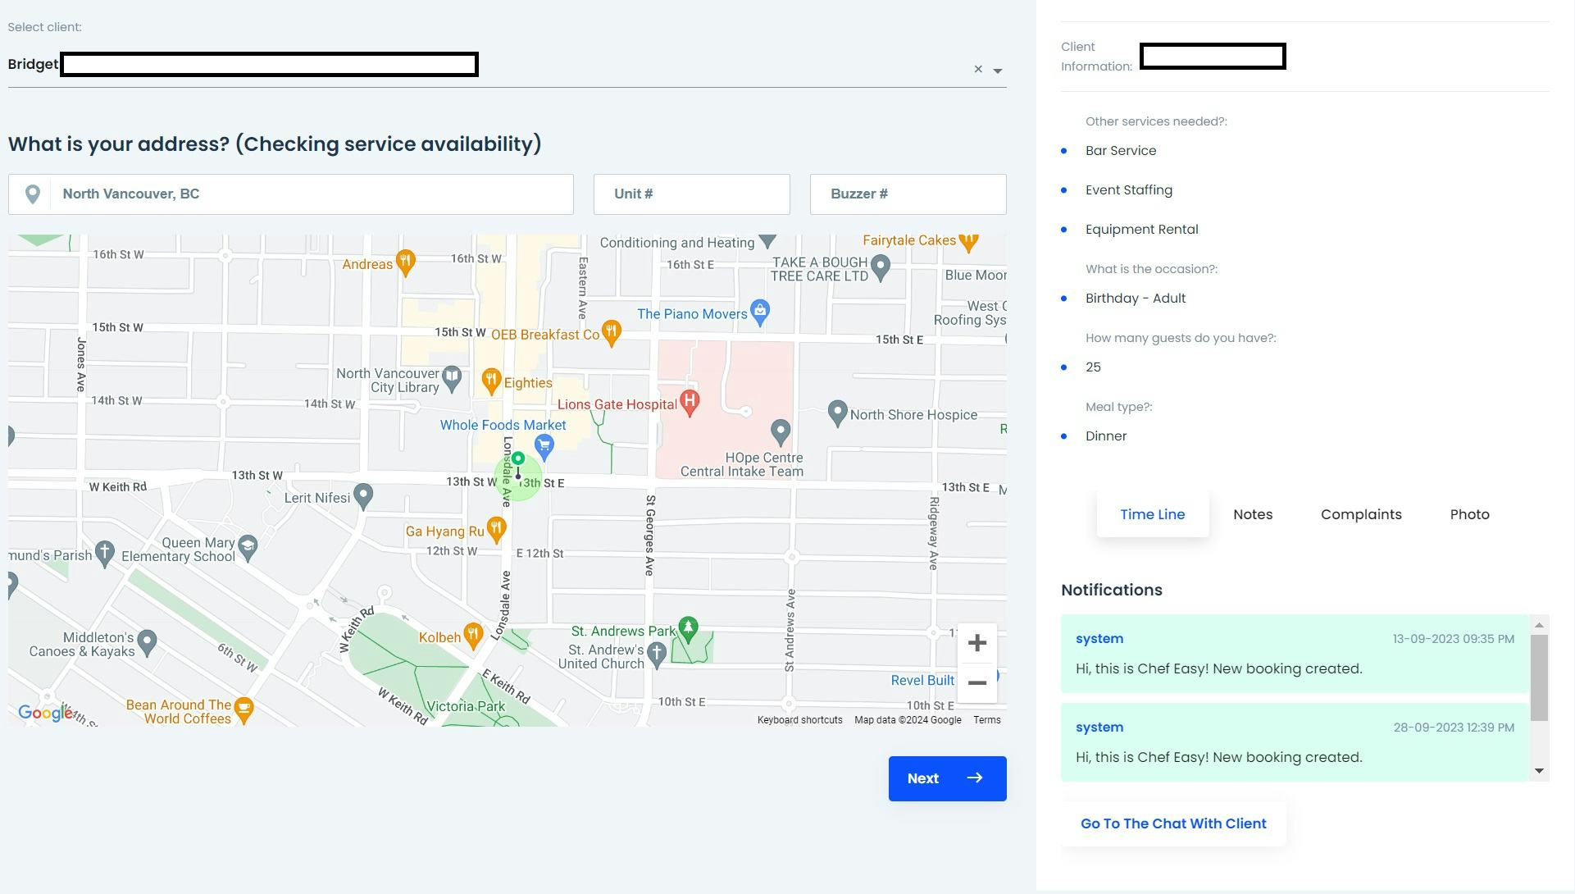Click the Ga Hyang Ru restaurant pin
The image size is (1575, 894).
(x=495, y=529)
